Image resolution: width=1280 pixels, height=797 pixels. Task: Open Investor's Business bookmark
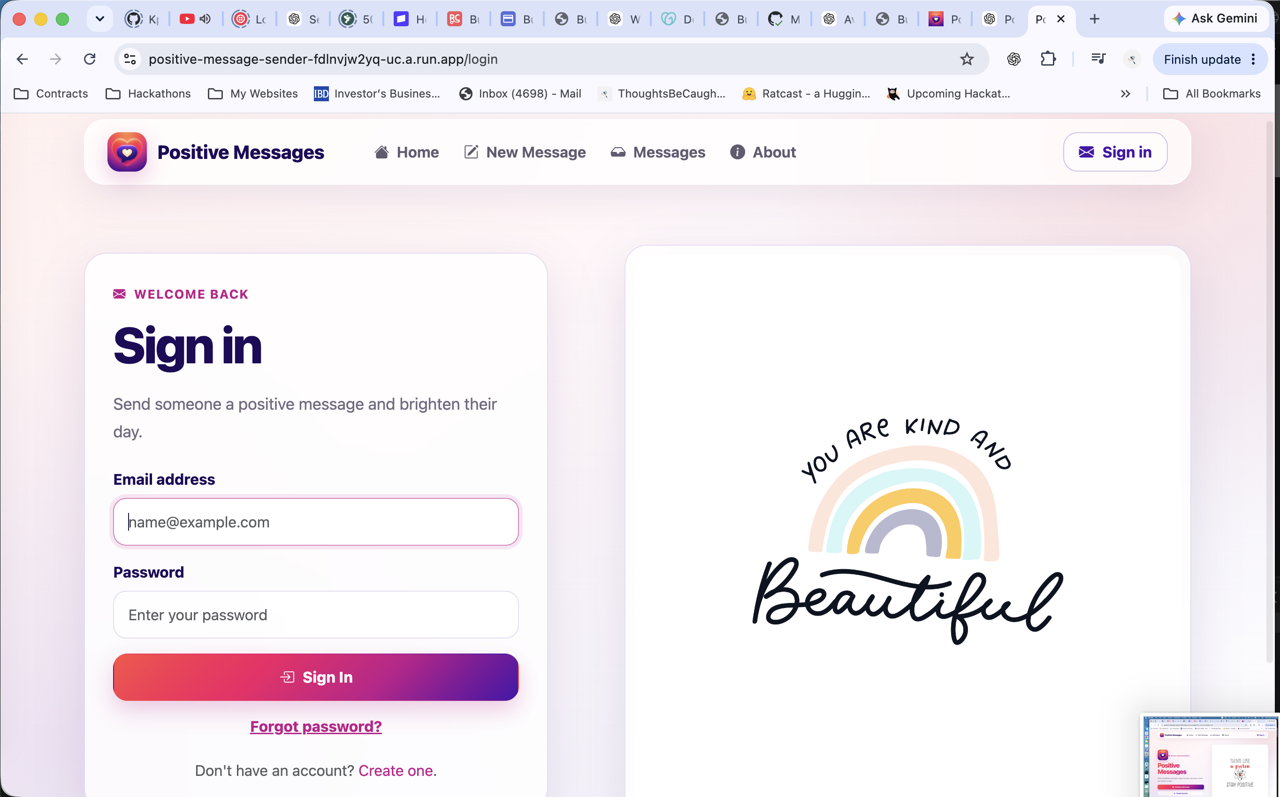tap(377, 94)
